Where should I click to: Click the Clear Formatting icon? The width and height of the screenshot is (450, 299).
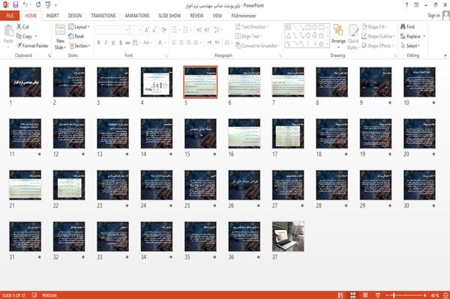(x=163, y=30)
